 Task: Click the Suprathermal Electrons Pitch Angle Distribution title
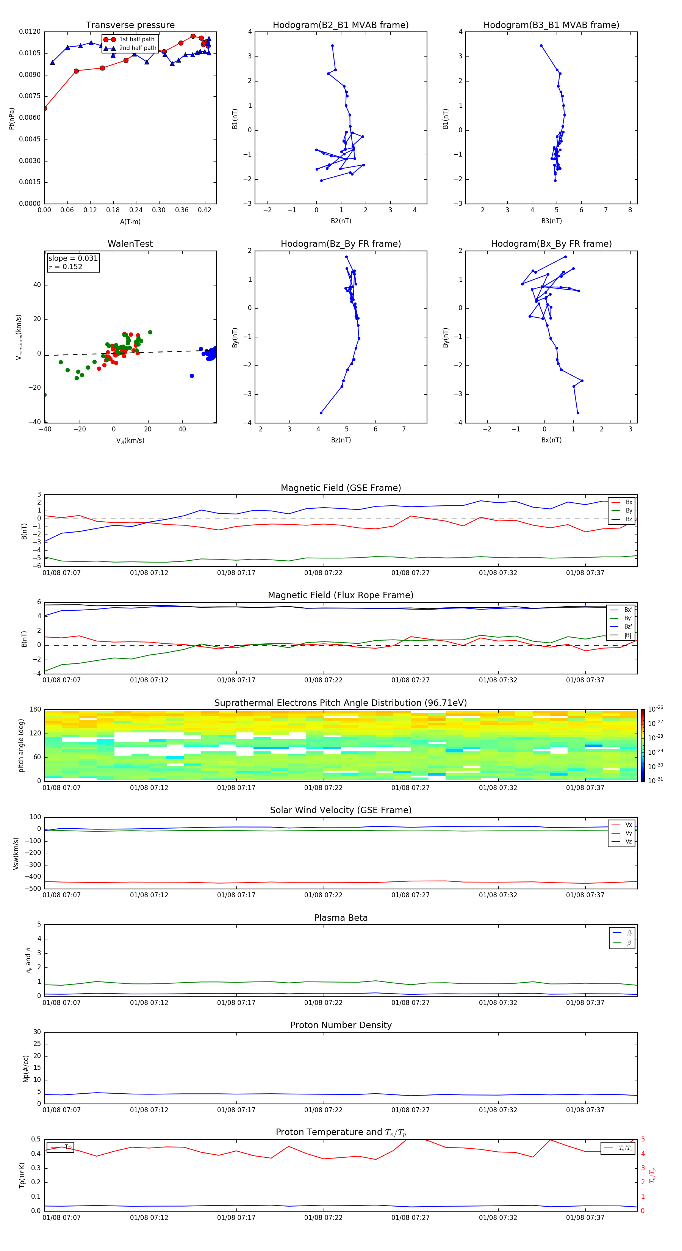pyautogui.click(x=341, y=703)
